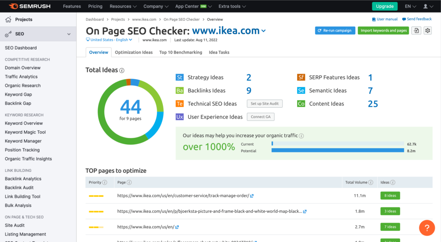
Task: Expand the App Center menu
Action: [193, 6]
